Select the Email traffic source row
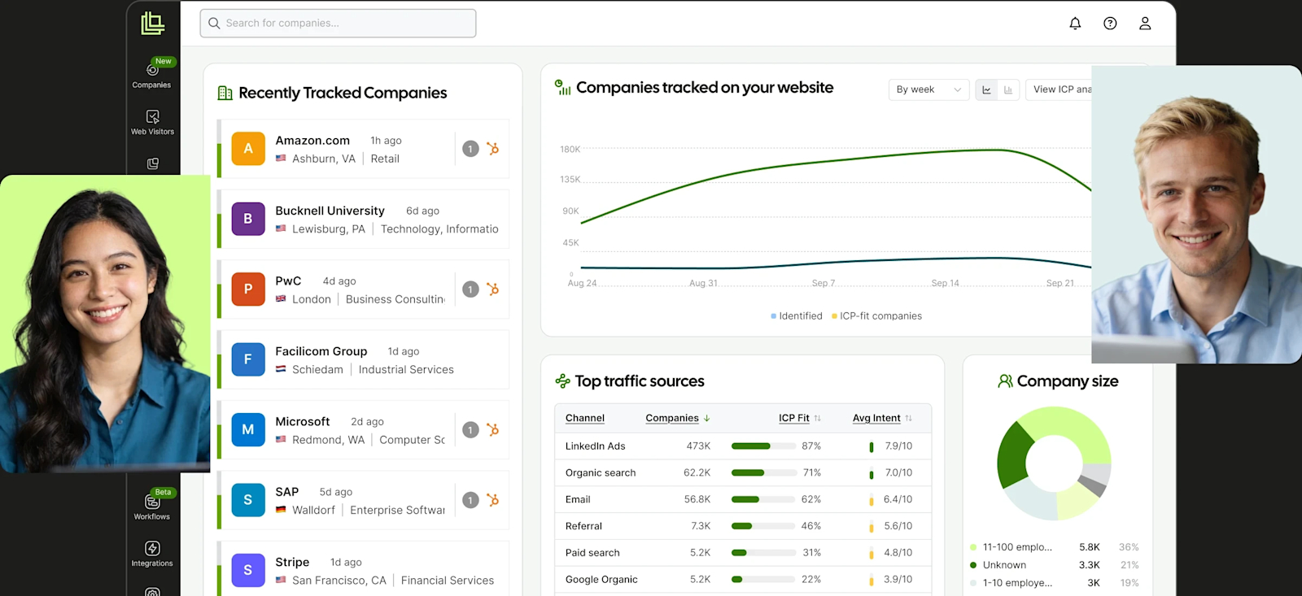Screen dimensions: 1302x596 (x=743, y=499)
